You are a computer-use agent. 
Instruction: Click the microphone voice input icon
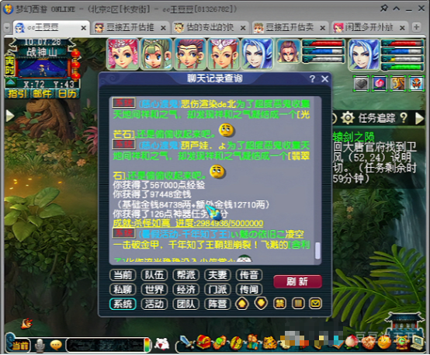[x=40, y=345]
